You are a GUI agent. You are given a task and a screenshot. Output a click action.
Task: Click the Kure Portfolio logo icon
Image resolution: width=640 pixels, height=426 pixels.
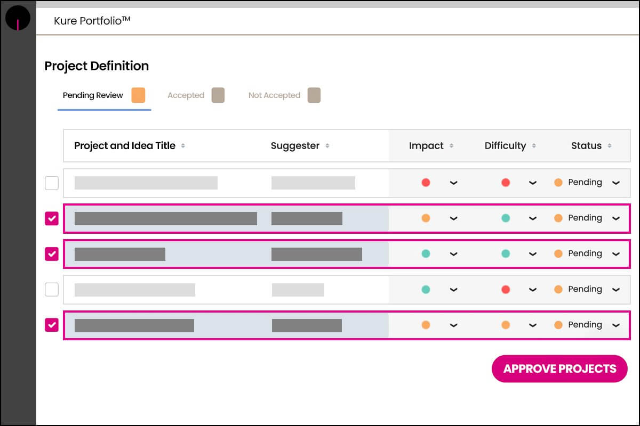click(x=18, y=18)
